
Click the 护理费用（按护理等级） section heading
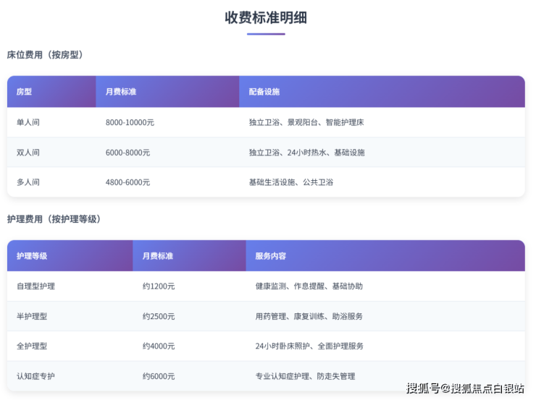point(53,219)
